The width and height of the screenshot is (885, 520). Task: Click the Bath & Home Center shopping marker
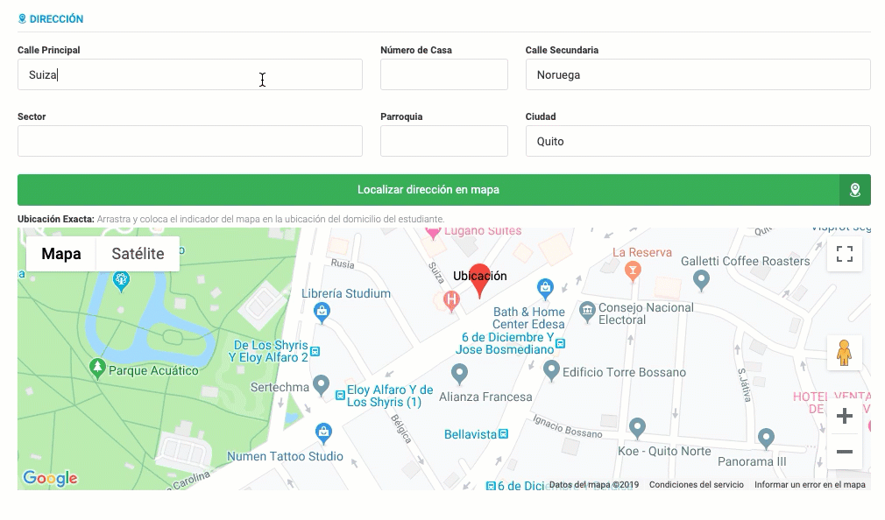(545, 288)
